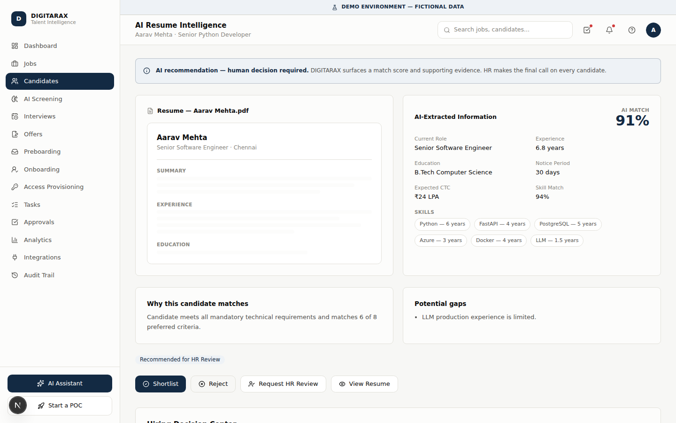Open the tasks checklist icon in header
The height and width of the screenshot is (423, 676).
(587, 30)
